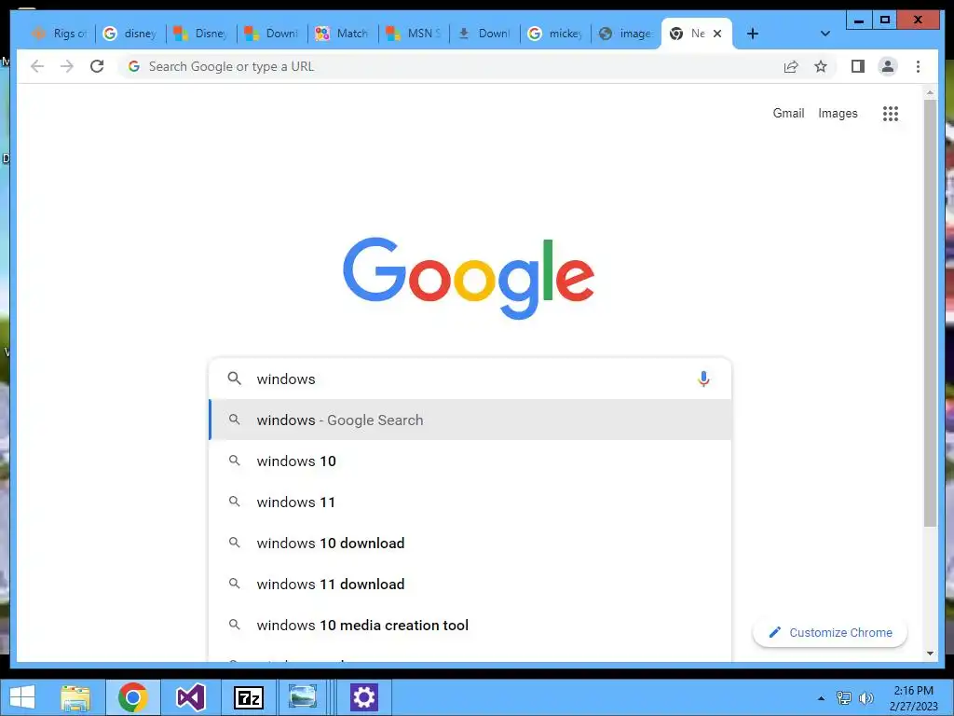Switch to the MSN S tab
Image resolution: width=954 pixels, height=716 pixels.
tap(413, 34)
